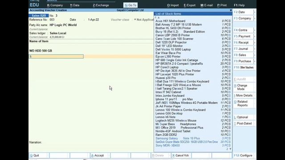The image size is (285, 160).
Task: Select Sony MDR- XB450 item
Action: coord(193,145)
